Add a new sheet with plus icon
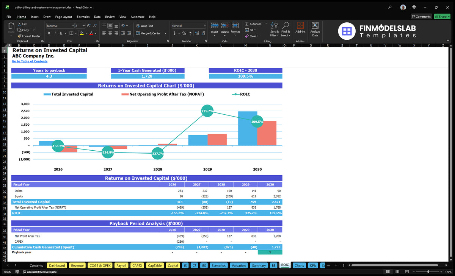 coord(336,265)
